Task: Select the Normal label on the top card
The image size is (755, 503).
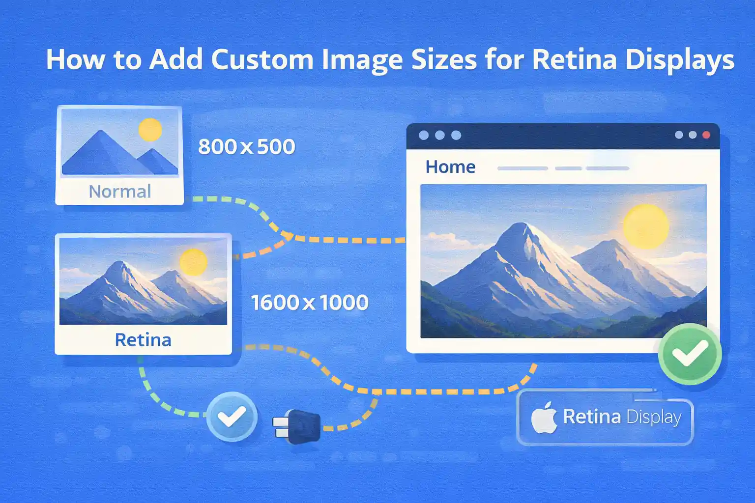Action: point(119,191)
